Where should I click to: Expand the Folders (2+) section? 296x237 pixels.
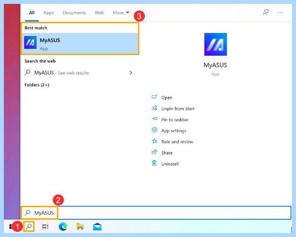click(x=37, y=85)
